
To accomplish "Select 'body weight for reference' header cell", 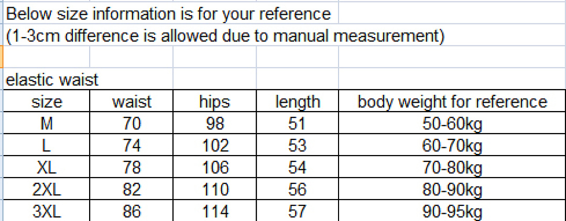I will pyautogui.click(x=452, y=102).
